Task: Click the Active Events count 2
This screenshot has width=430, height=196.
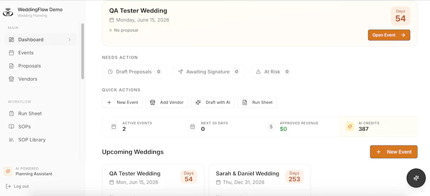Action: click(x=124, y=129)
